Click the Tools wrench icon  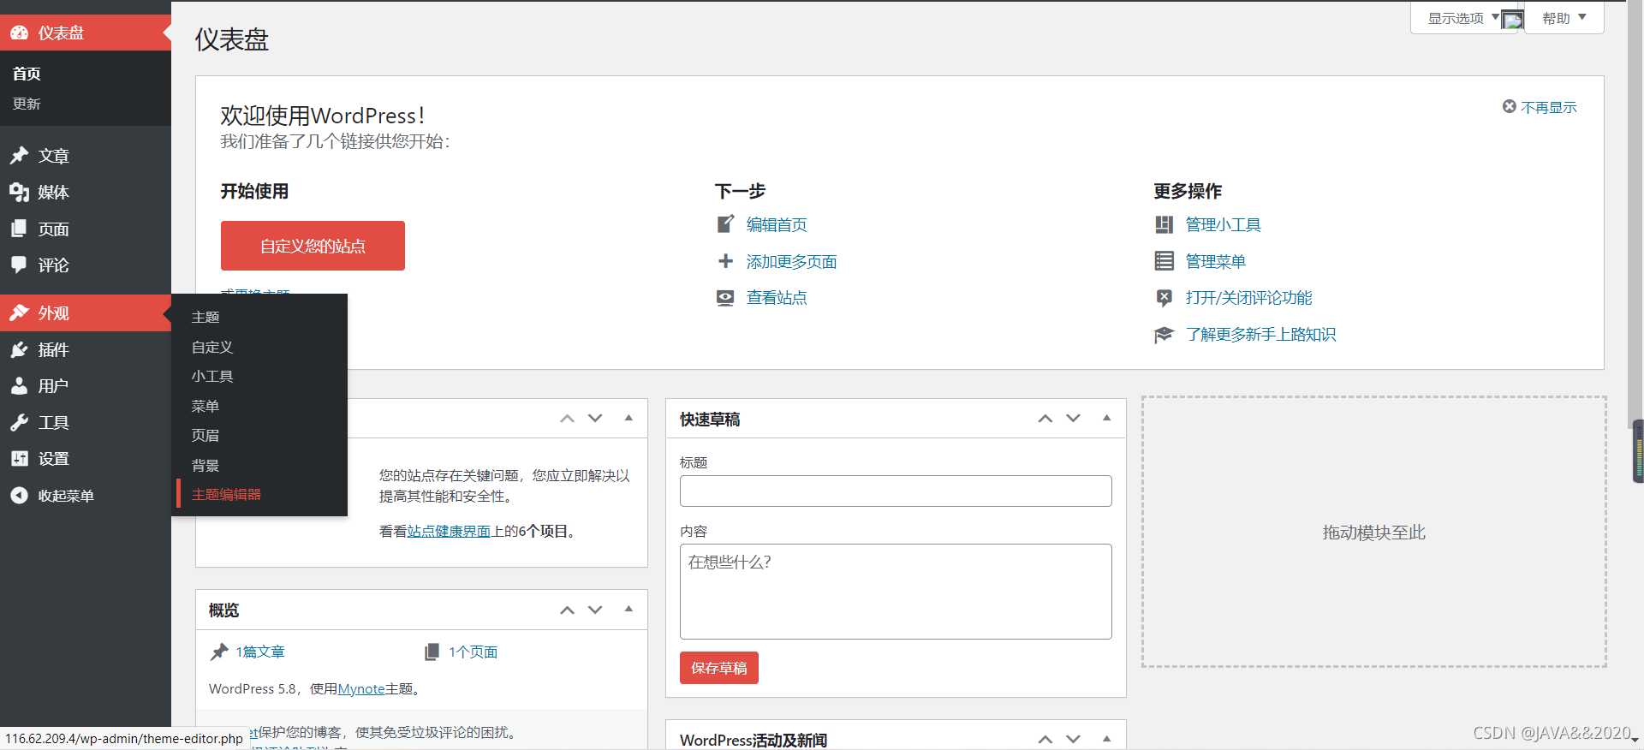[20, 422]
